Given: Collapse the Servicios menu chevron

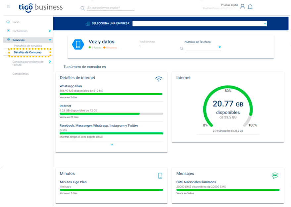Looking at the screenshot, I should click(x=50, y=40).
